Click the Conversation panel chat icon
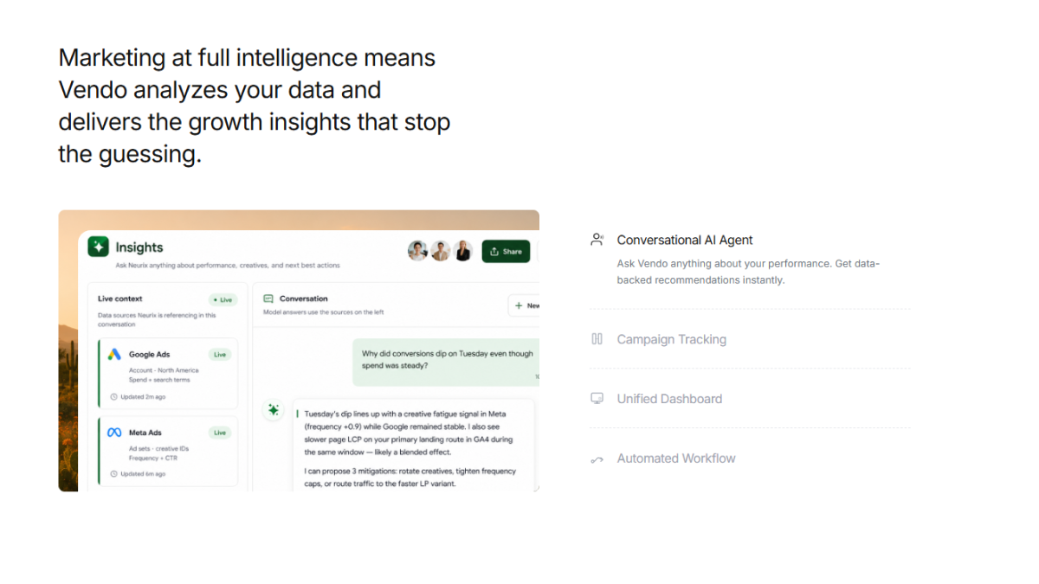This screenshot has width=1039, height=584. tap(268, 298)
